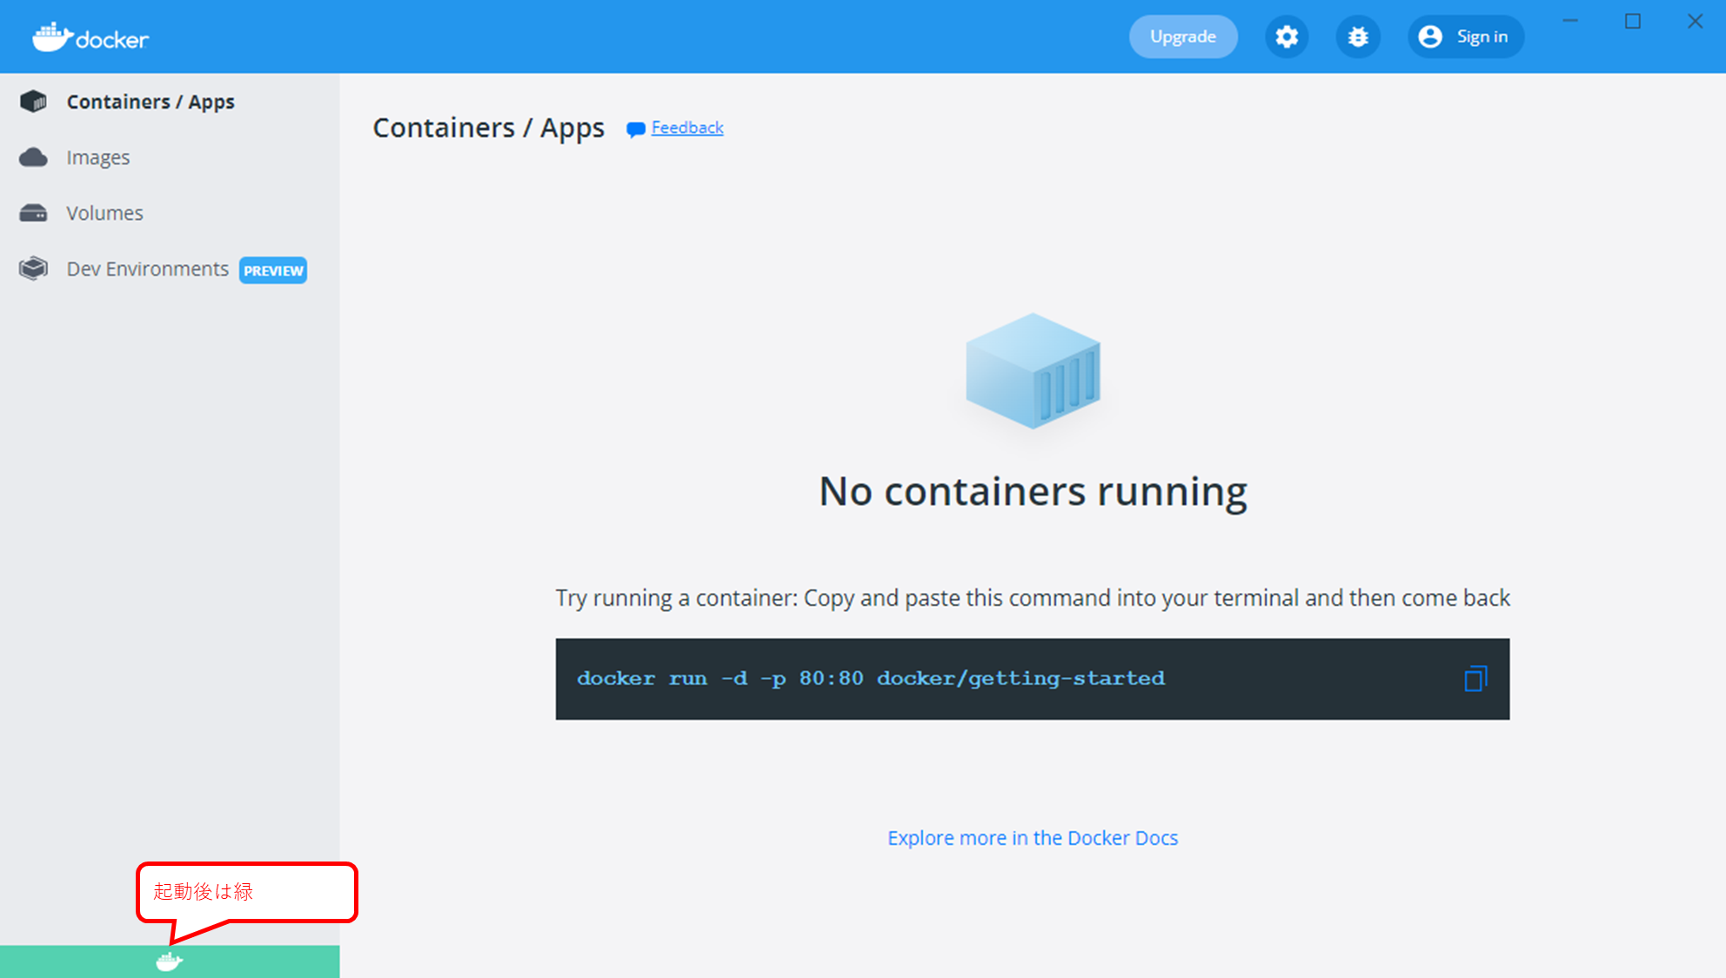Click the Upgrade button
This screenshot has width=1726, height=978.
(x=1182, y=37)
